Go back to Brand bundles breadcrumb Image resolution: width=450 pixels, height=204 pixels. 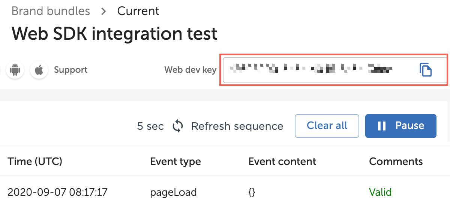tap(51, 11)
